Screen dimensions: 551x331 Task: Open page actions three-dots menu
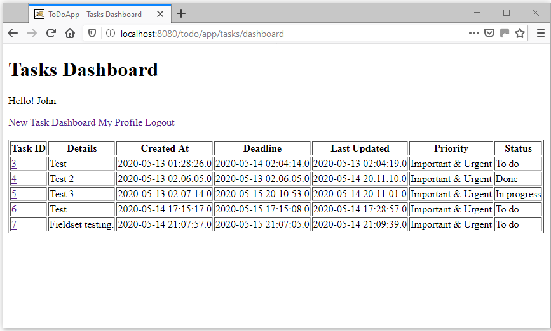click(x=473, y=34)
